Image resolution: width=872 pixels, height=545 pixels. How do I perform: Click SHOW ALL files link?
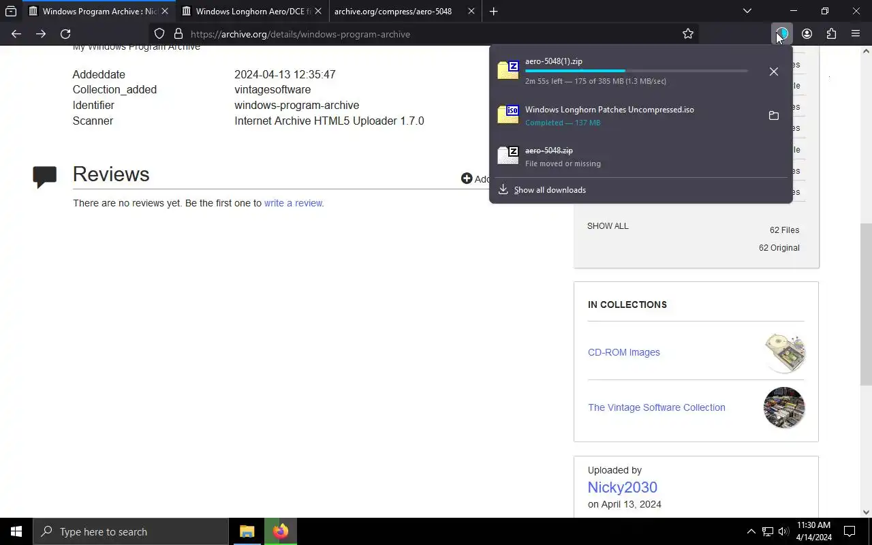(x=608, y=225)
